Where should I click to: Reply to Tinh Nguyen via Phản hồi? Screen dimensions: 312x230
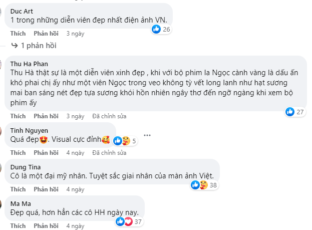[x=46, y=152]
